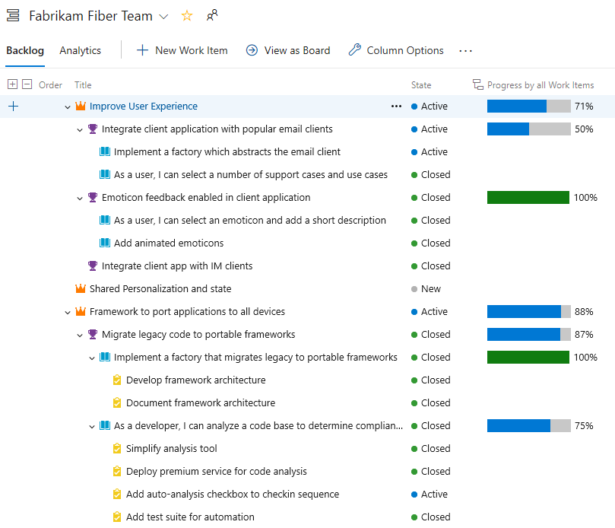This screenshot has height=528, width=615.
Task: Open the invite people icon in the header
Action: (211, 14)
